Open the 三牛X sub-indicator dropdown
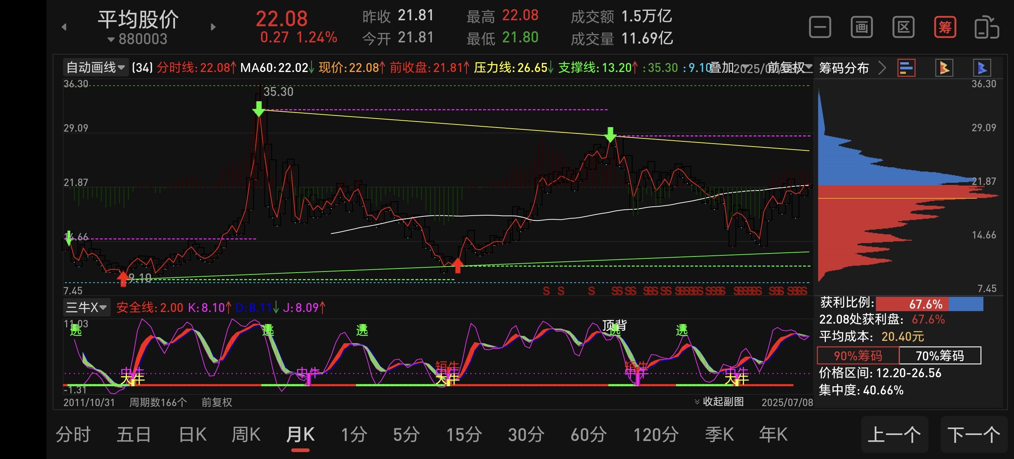 (x=87, y=307)
